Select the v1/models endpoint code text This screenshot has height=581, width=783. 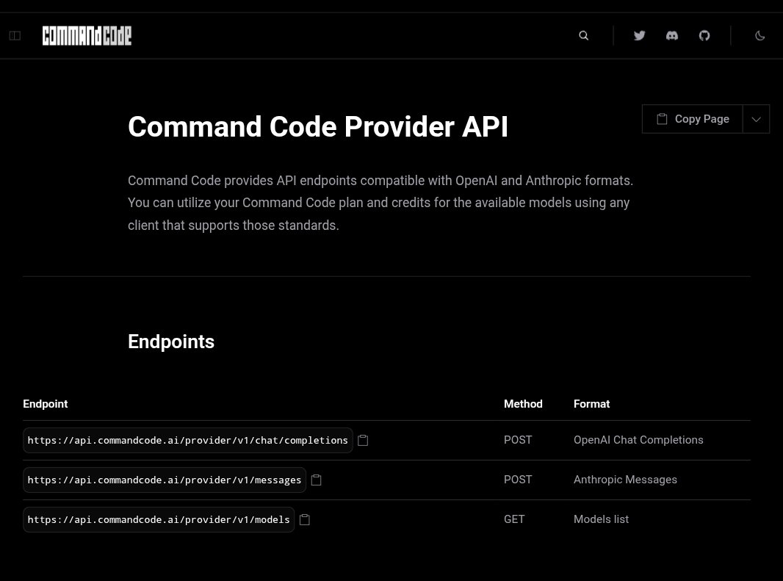[x=159, y=519]
